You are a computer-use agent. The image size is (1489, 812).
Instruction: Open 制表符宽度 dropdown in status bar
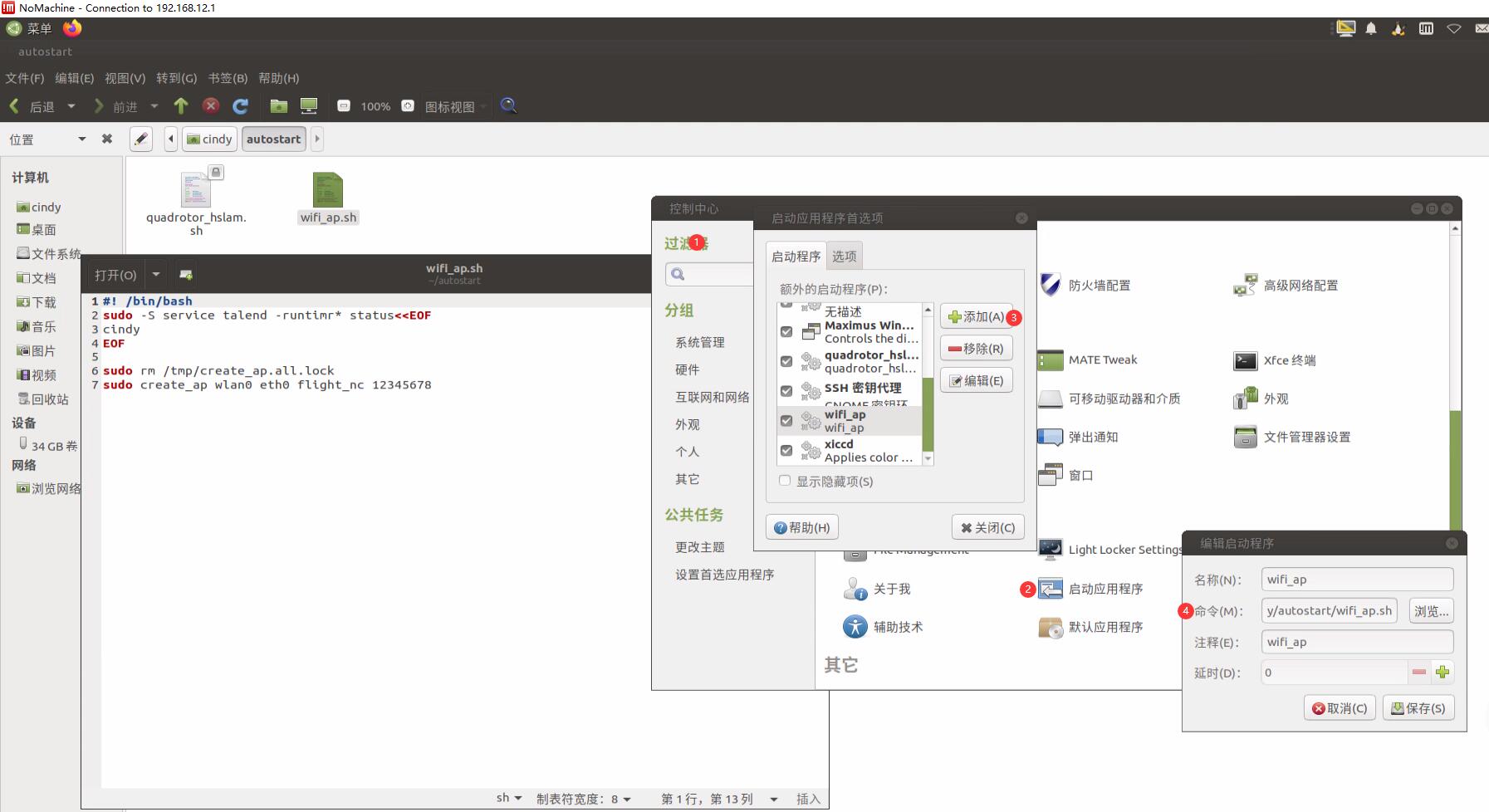point(584,799)
